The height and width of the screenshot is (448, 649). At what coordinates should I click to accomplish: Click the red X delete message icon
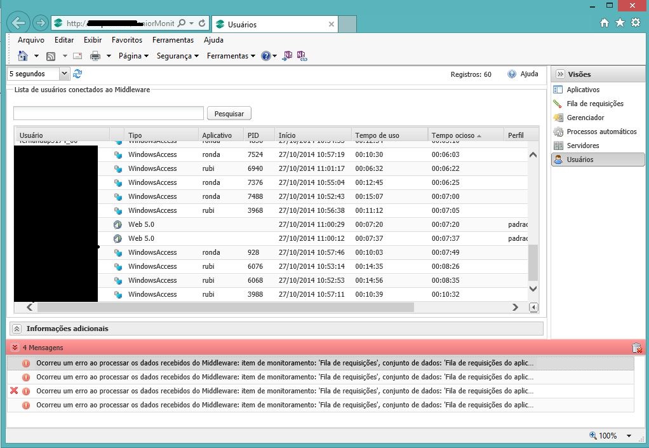(x=14, y=391)
